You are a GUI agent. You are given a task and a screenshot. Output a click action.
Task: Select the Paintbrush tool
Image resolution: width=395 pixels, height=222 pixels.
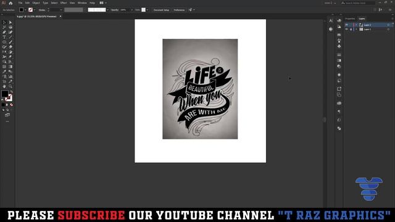point(10,42)
